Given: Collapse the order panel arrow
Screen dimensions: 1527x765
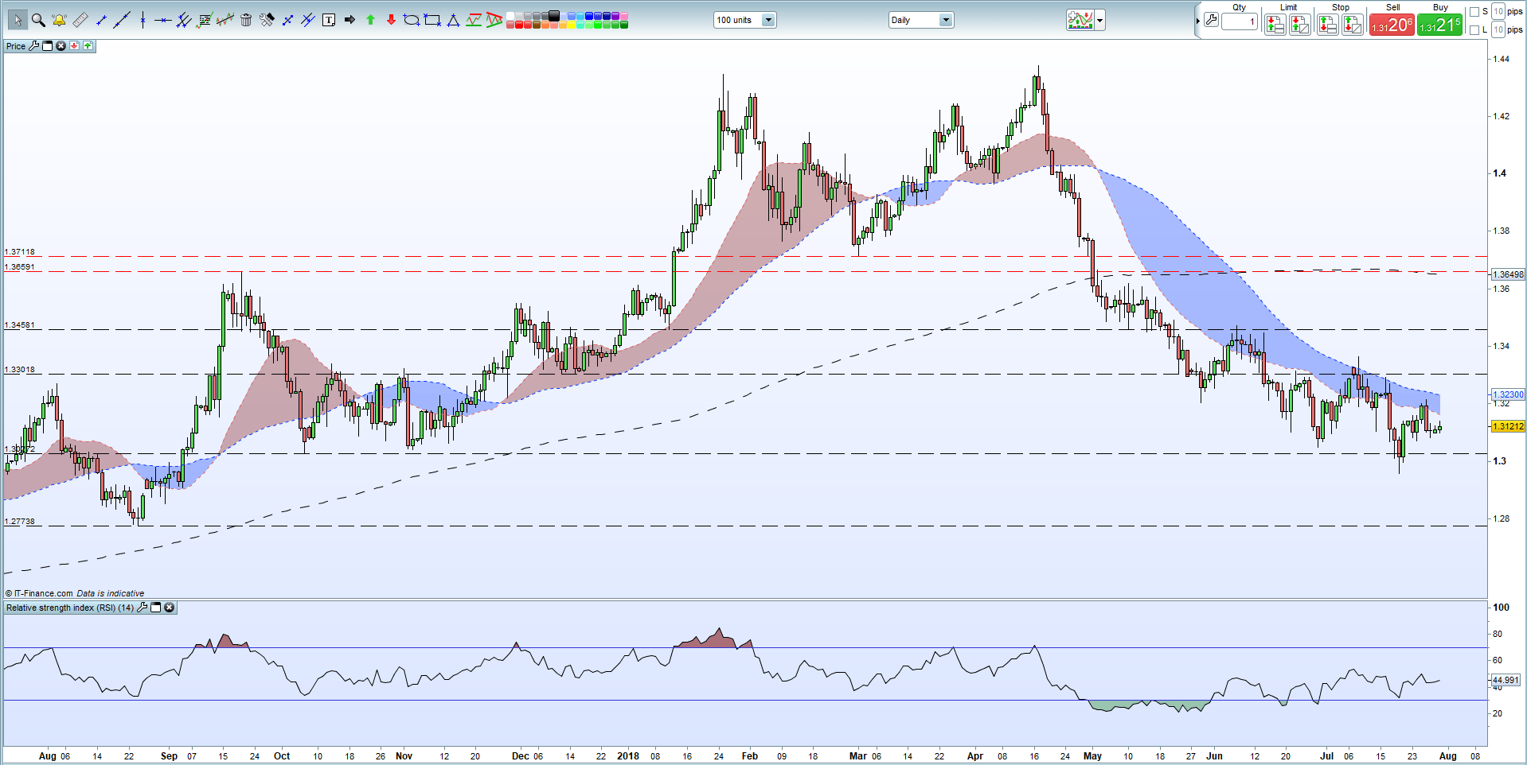Looking at the screenshot, I should [1197, 21].
